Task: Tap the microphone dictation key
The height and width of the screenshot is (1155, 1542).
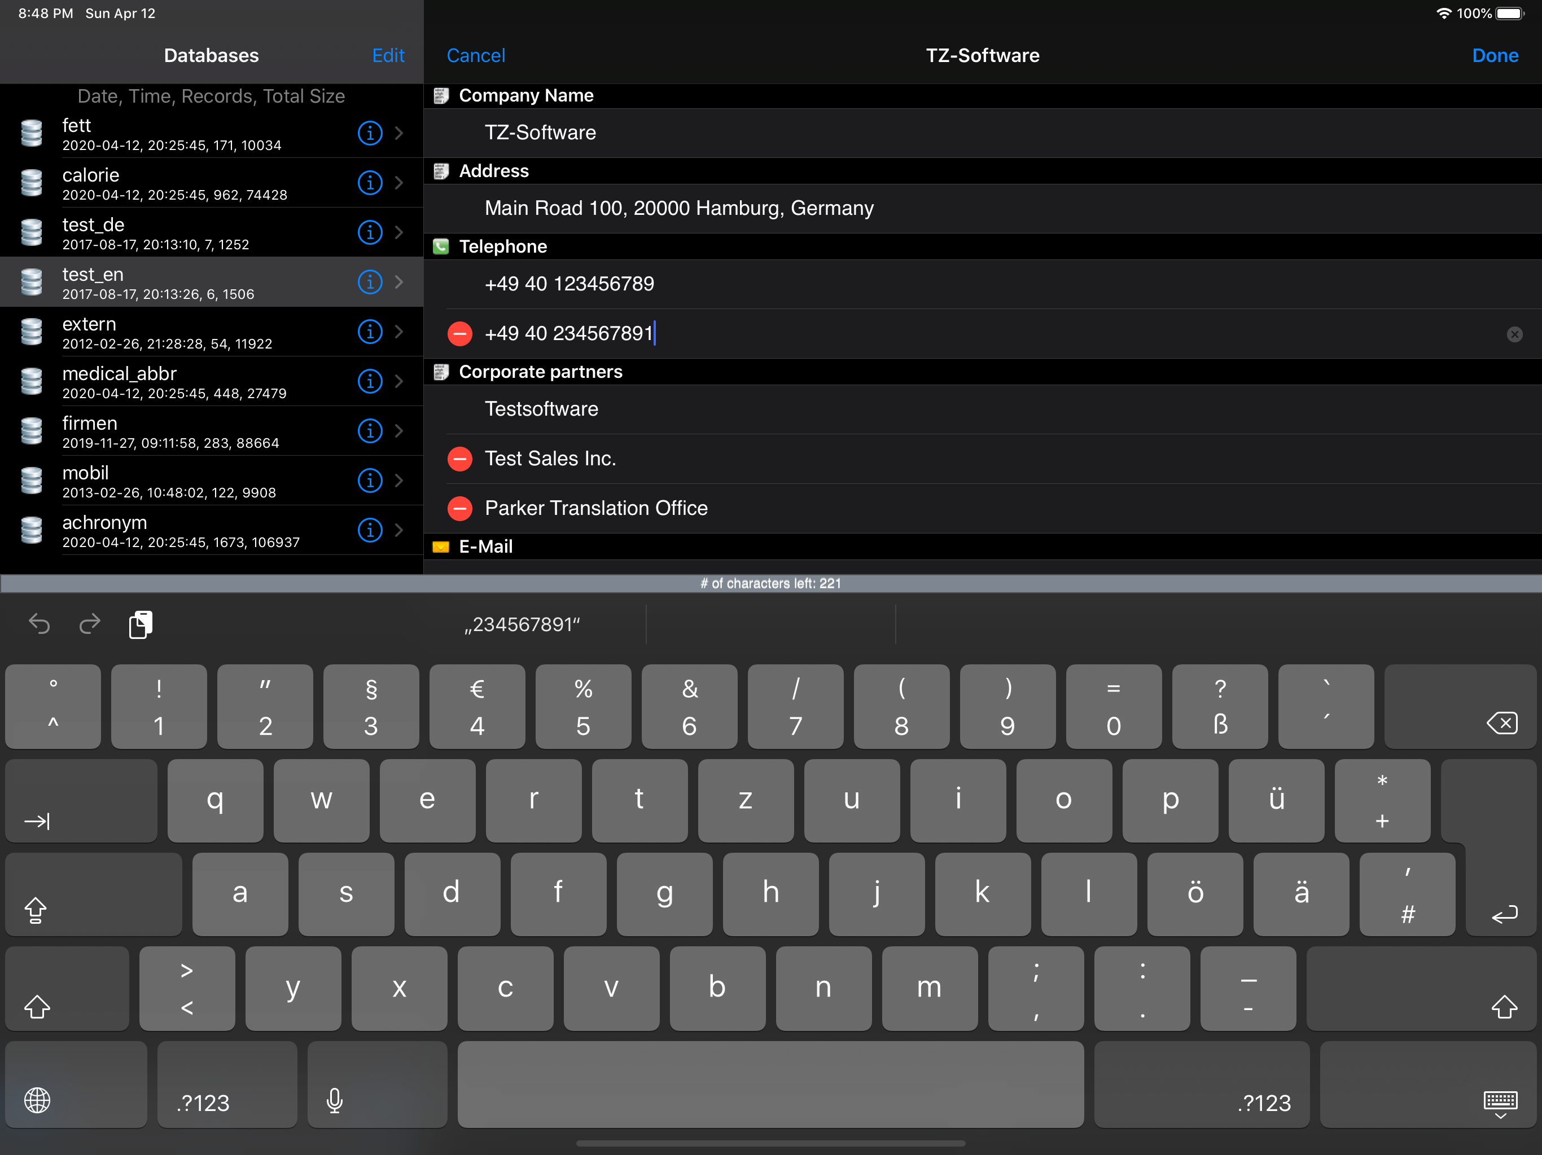Action: coord(377,1084)
